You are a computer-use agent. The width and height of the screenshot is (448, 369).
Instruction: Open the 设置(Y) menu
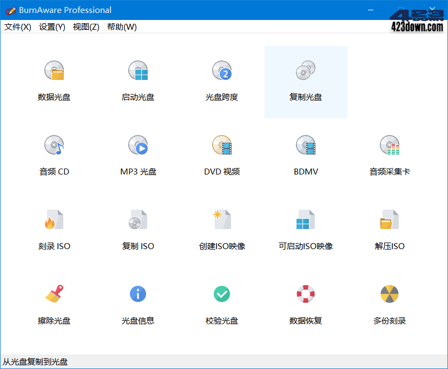point(51,26)
